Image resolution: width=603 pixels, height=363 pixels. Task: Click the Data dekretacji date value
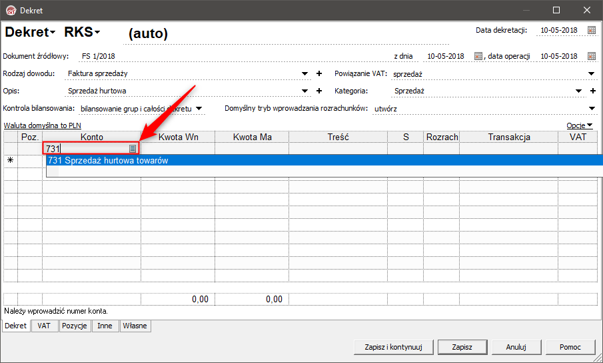coord(559,30)
